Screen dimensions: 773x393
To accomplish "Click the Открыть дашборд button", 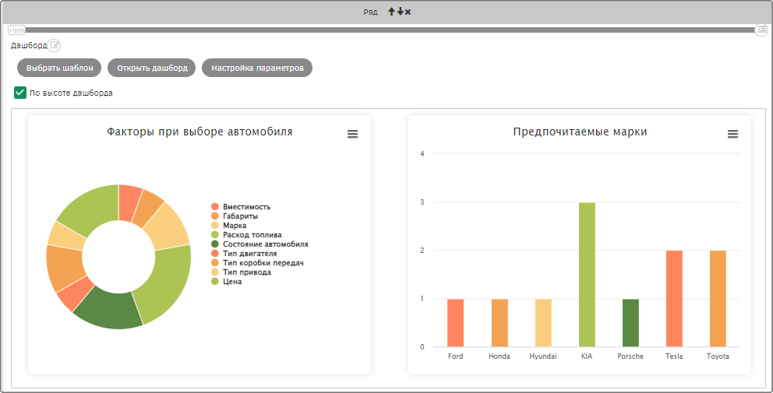I will pyautogui.click(x=152, y=68).
